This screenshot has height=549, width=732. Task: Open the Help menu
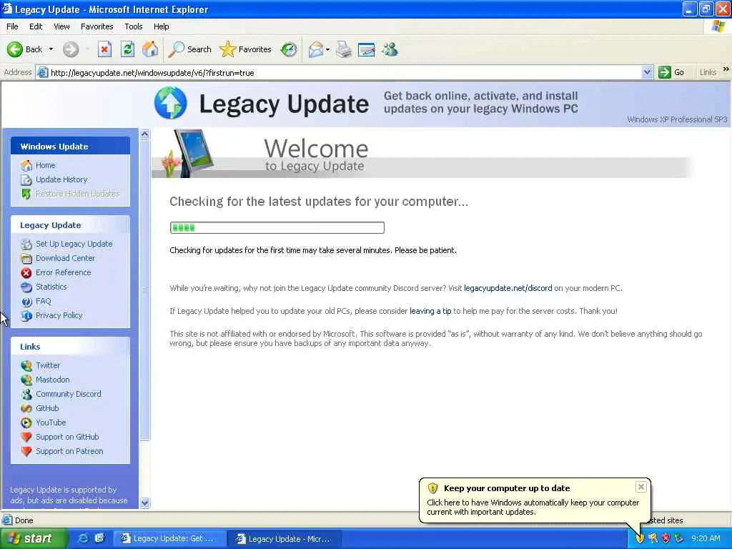pyautogui.click(x=161, y=26)
